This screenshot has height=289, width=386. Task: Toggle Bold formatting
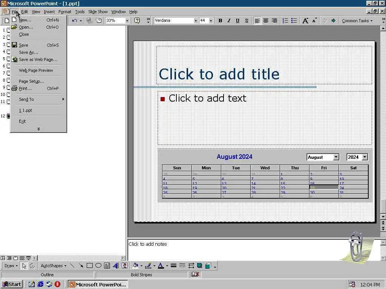(x=220, y=21)
